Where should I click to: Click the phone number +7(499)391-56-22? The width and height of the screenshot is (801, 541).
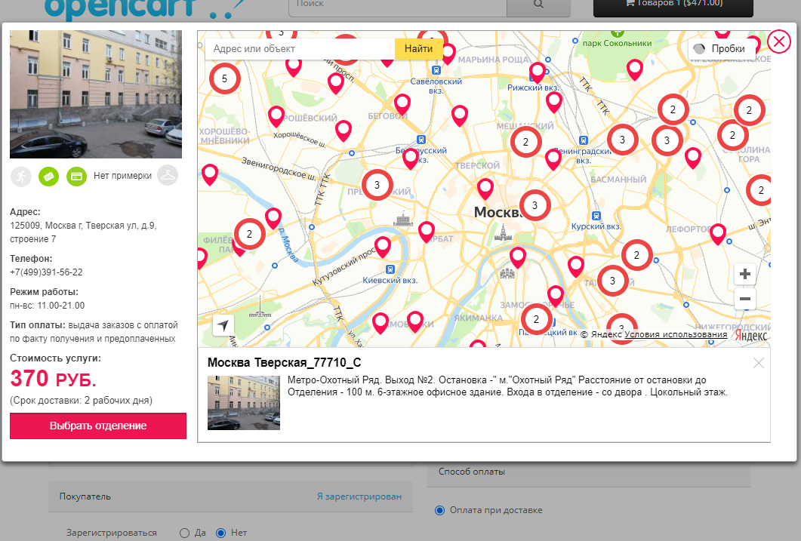[x=46, y=272]
